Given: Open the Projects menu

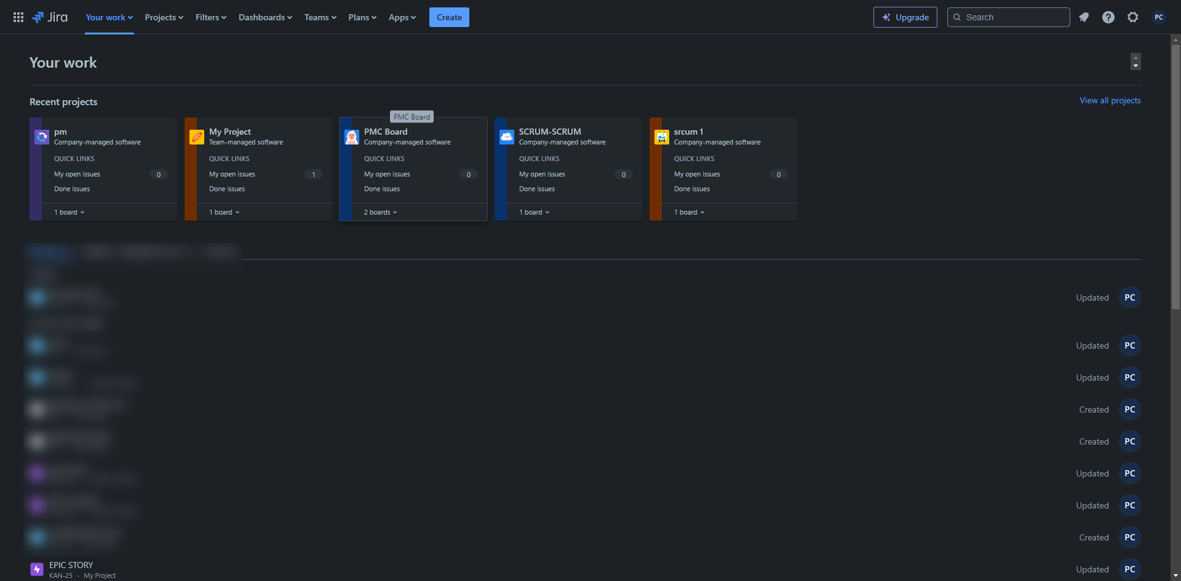Looking at the screenshot, I should 164,17.
